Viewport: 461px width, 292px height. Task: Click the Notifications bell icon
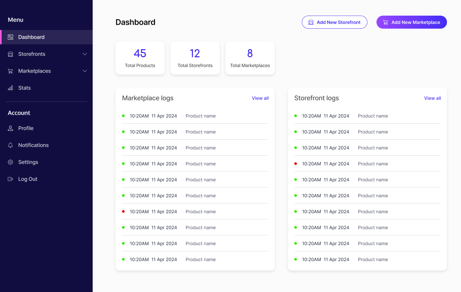(x=10, y=145)
